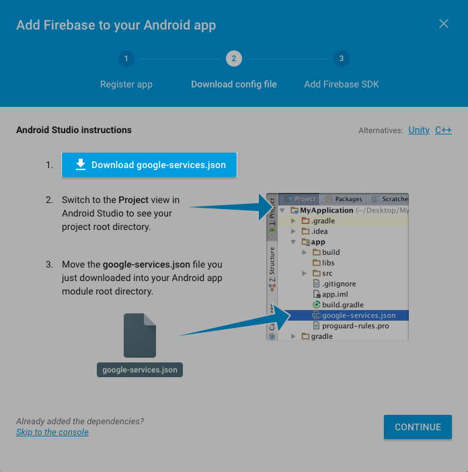Open the Skip to the console link
The height and width of the screenshot is (472, 468).
pyautogui.click(x=52, y=432)
